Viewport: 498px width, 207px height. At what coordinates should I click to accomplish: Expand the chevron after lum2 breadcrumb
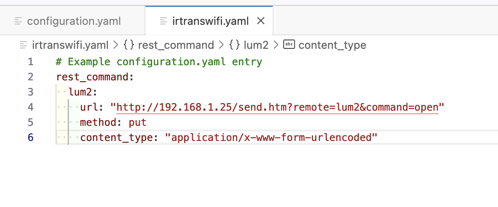pyautogui.click(x=276, y=45)
